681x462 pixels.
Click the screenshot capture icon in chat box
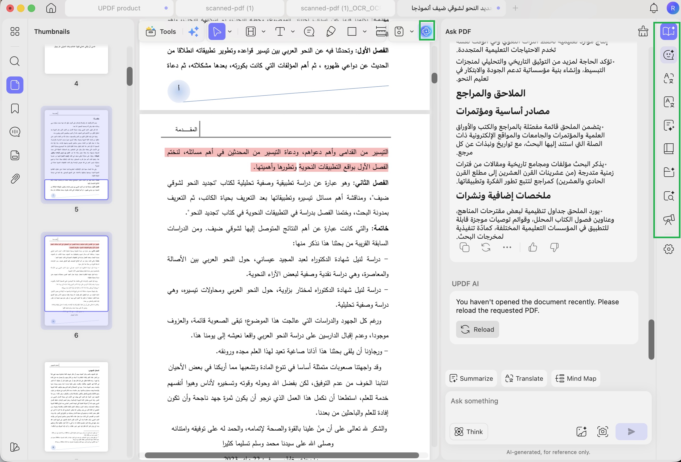602,432
